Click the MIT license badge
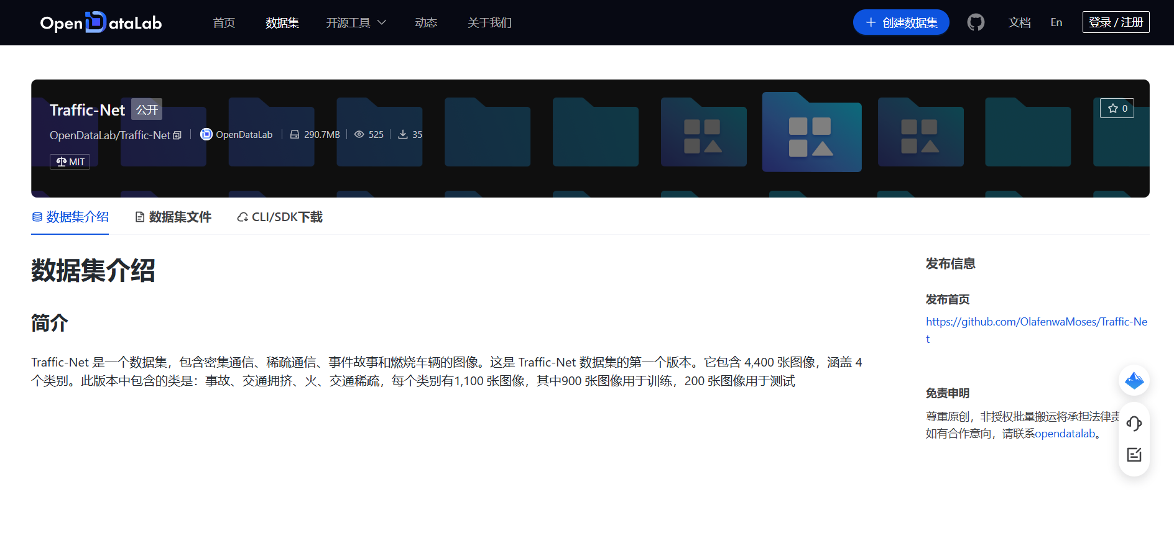The image size is (1174, 533). coord(70,162)
